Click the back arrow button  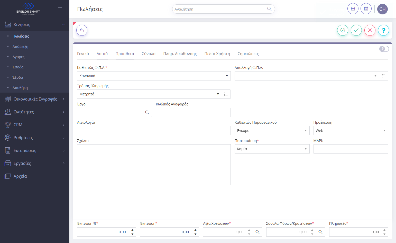[82, 30]
